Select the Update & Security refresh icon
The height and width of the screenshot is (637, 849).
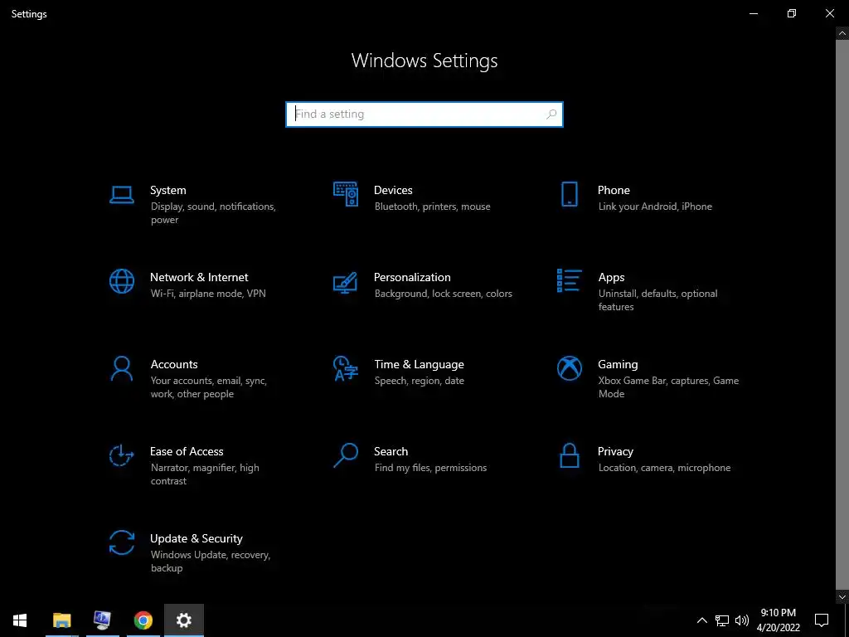pyautogui.click(x=121, y=542)
